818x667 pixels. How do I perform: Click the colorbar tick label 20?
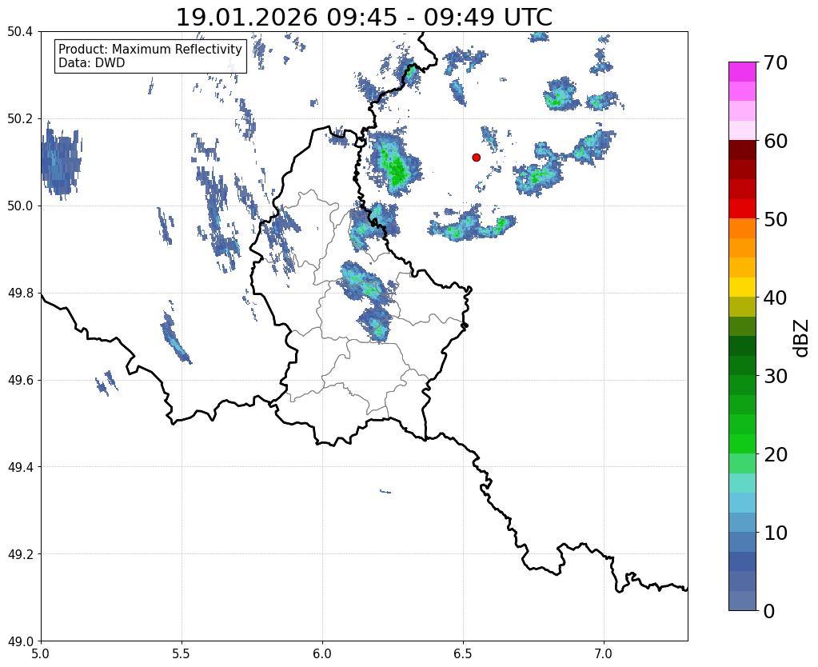click(776, 454)
